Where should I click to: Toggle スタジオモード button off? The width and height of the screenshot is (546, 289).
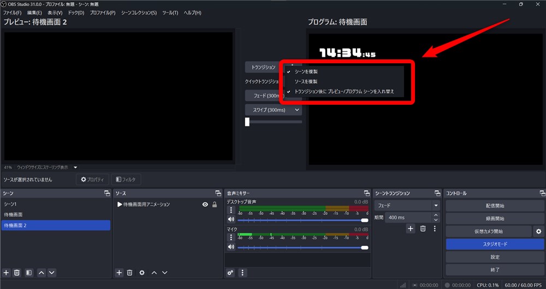click(x=495, y=244)
